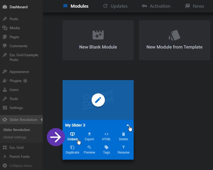Screen dimensions: 213x170
Task: Open Posts in the sidebar
Action: (14, 19)
